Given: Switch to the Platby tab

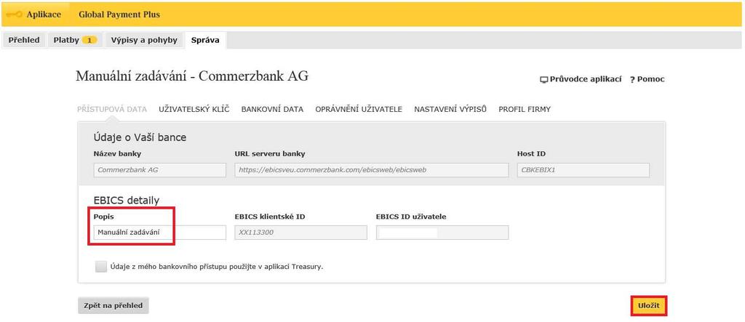Looking at the screenshot, I should tap(75, 41).
